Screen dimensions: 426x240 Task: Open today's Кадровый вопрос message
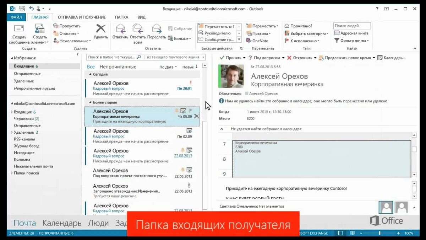142,88
